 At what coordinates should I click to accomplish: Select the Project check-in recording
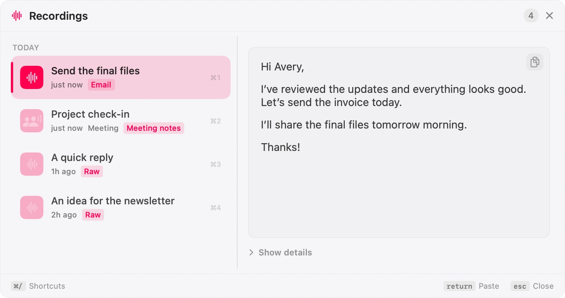click(x=121, y=121)
